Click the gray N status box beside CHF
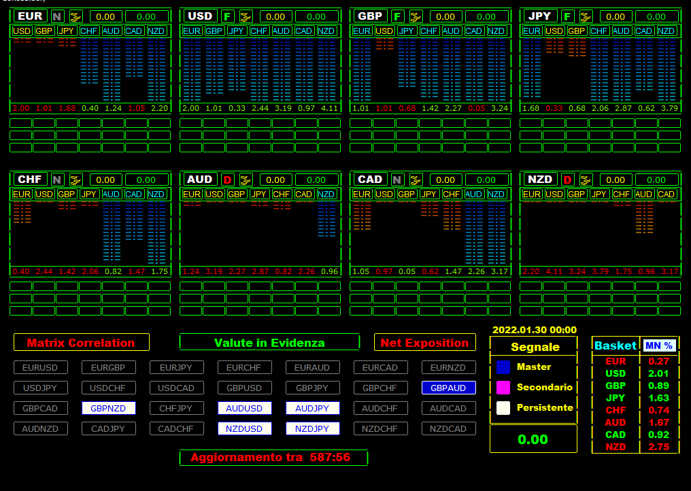This screenshot has height=491, width=691. point(57,180)
